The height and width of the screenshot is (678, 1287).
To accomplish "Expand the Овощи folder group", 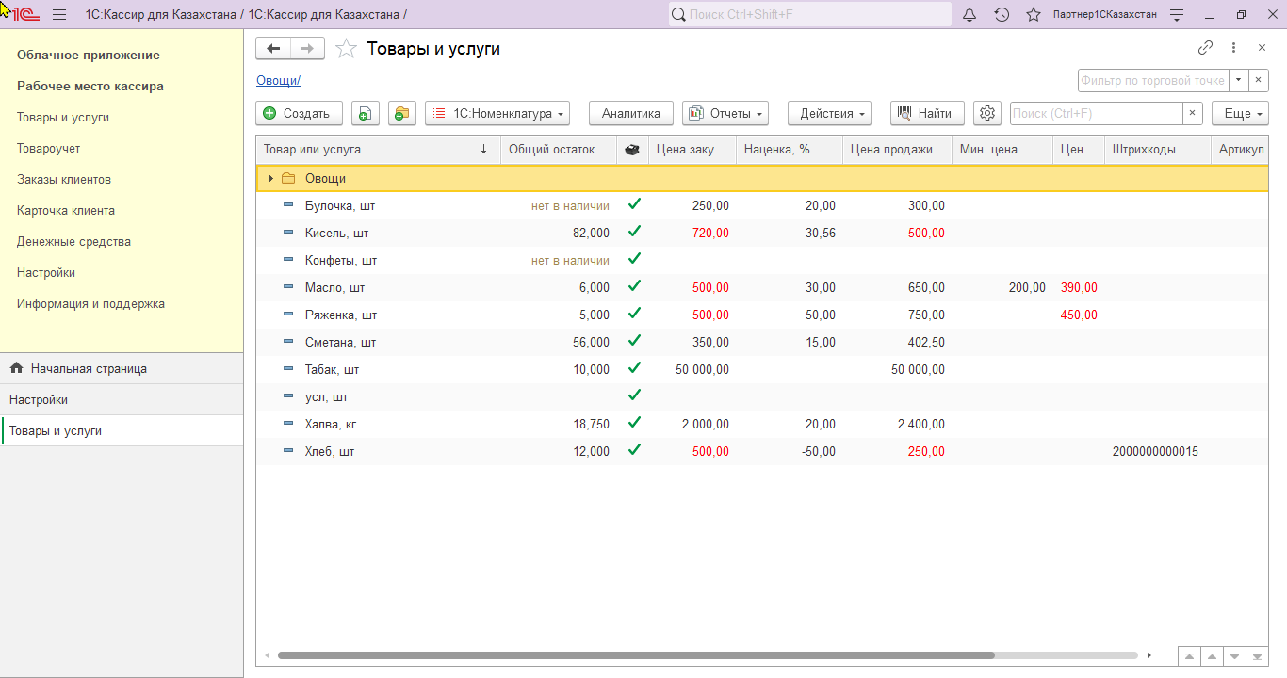I will click(271, 178).
